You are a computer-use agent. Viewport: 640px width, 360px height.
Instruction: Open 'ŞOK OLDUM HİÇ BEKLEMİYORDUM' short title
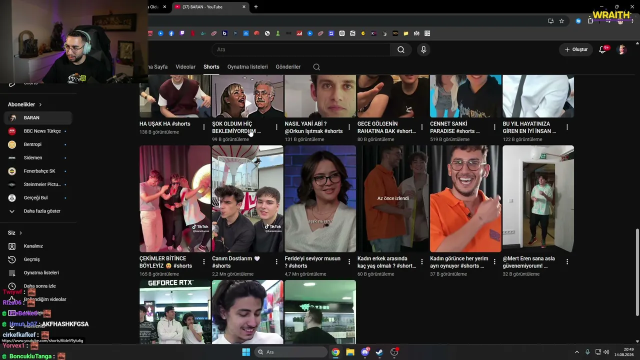coord(237,127)
